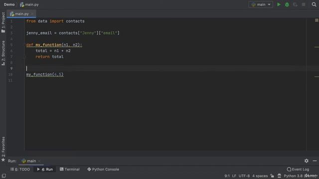Change the LF line separator setting
319x179 pixels.
point(234,176)
